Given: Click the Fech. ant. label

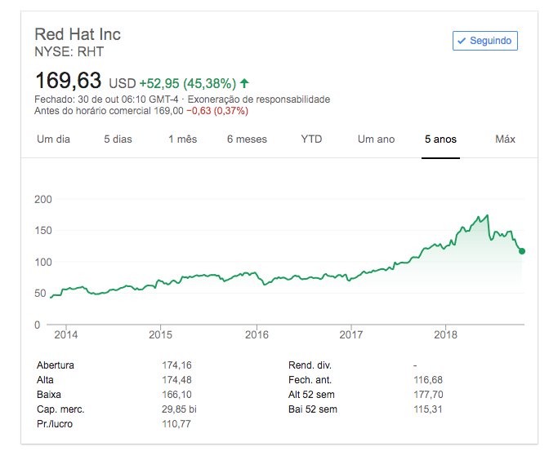Looking at the screenshot, I should click(x=310, y=380).
